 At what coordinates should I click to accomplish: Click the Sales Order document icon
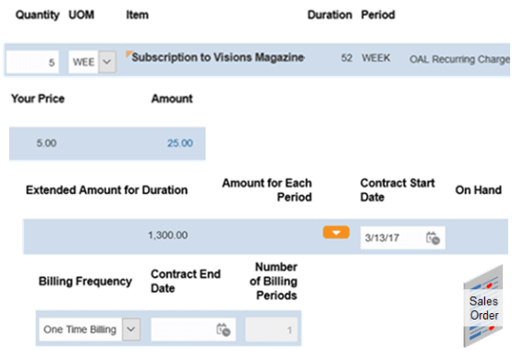(x=483, y=307)
